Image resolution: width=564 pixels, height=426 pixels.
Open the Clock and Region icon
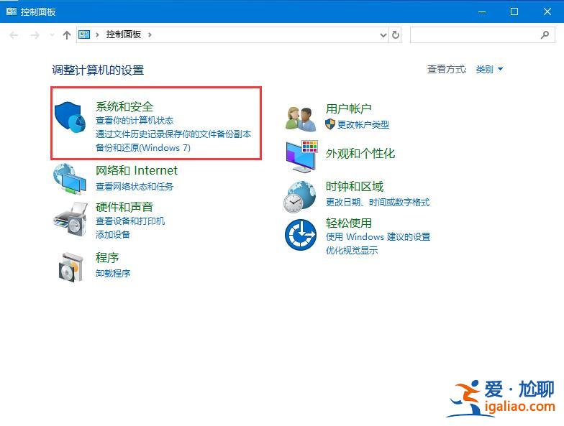[x=299, y=197]
